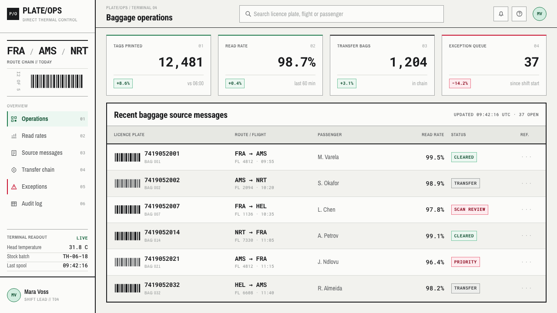Click the P/O logo mark
Screen dimensions: 557x313
13,14
